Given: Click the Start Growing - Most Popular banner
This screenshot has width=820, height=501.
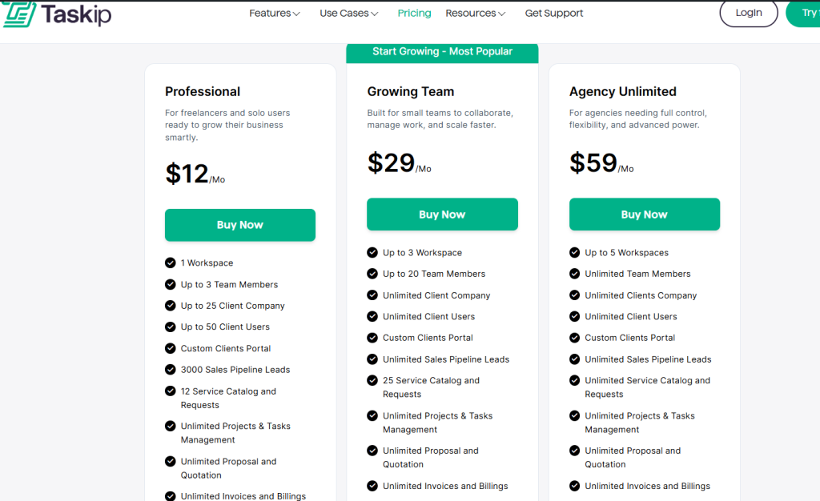Looking at the screenshot, I should 442,52.
